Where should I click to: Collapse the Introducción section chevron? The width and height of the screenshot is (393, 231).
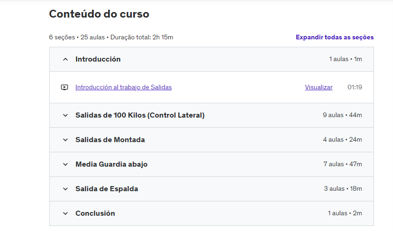click(x=65, y=59)
